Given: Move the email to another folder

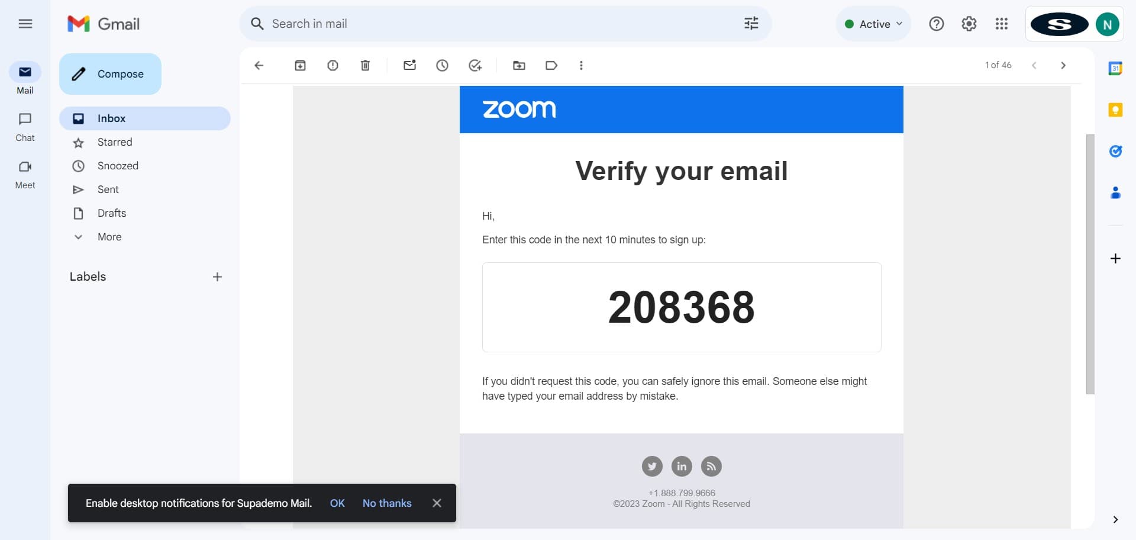Looking at the screenshot, I should pos(519,65).
